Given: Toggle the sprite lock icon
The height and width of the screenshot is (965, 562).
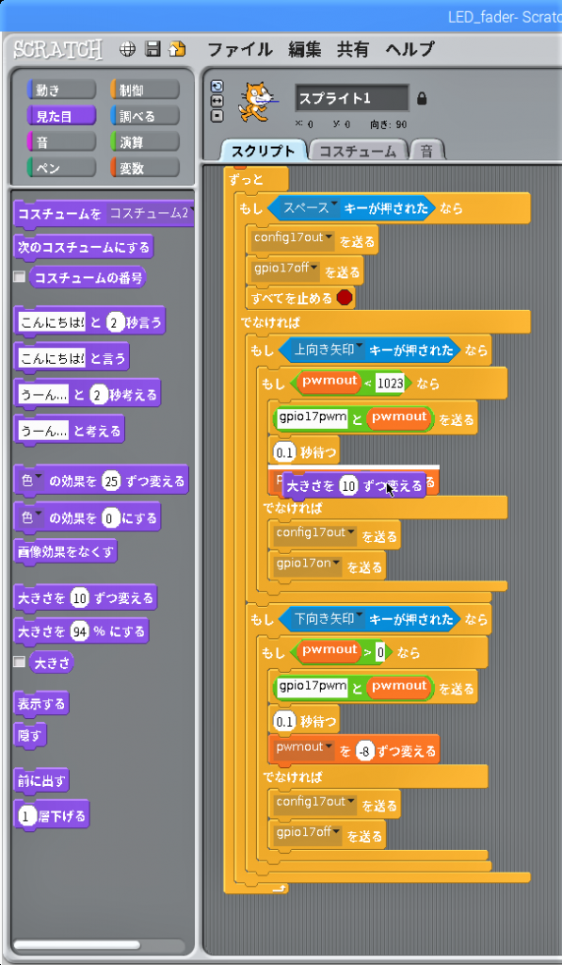Looking at the screenshot, I should (x=422, y=98).
